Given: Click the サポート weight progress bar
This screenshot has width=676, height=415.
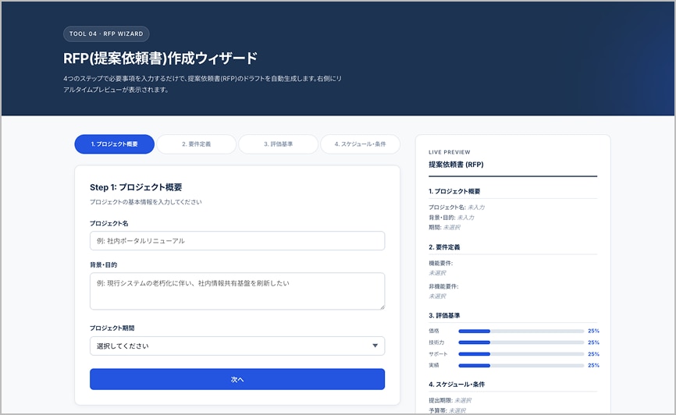Looking at the screenshot, I should [x=521, y=354].
